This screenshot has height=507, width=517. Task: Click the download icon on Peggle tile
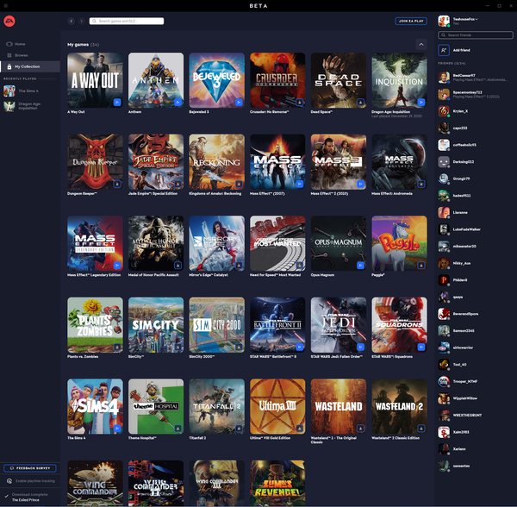421,266
